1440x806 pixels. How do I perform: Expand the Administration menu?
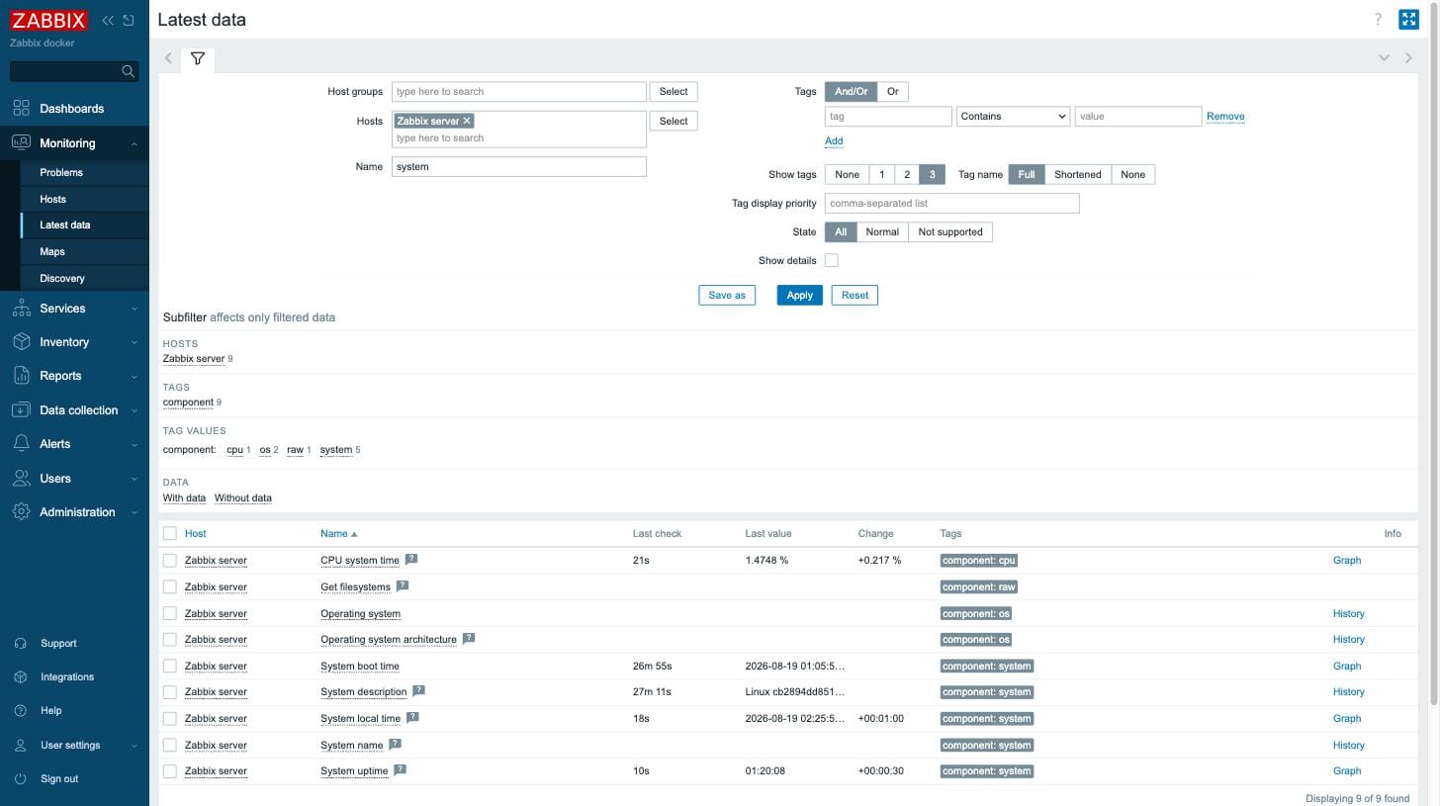[x=134, y=513]
